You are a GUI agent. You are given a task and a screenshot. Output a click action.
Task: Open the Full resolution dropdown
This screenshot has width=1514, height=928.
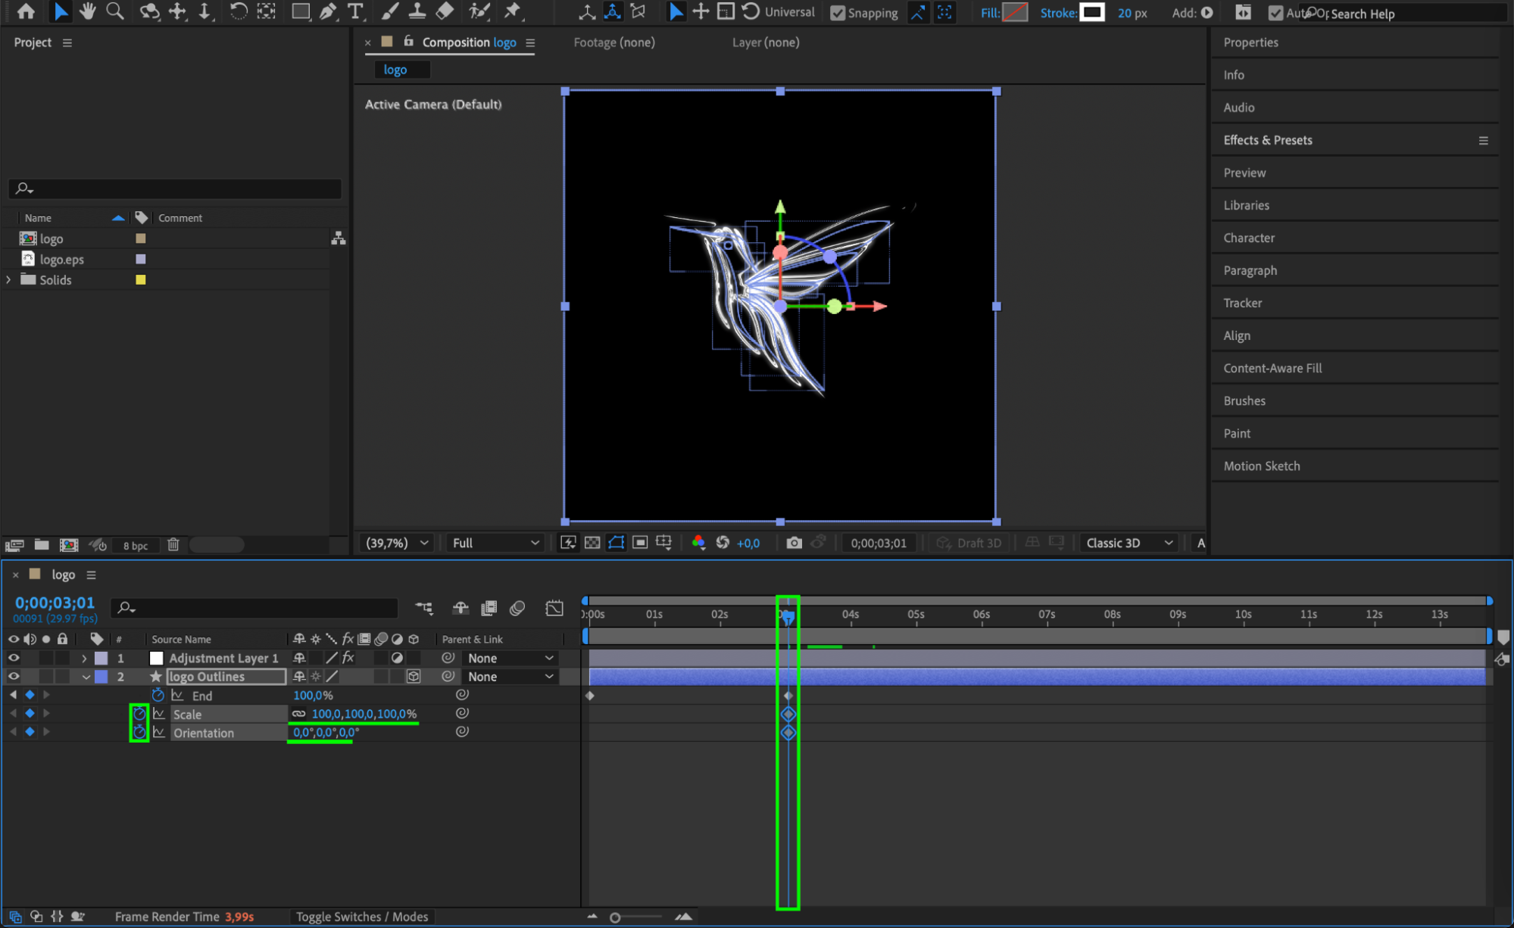(495, 543)
